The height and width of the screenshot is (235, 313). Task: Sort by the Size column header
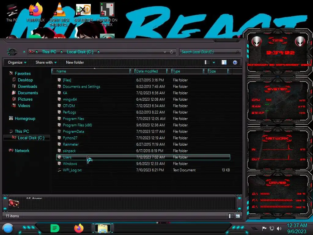coord(218,71)
